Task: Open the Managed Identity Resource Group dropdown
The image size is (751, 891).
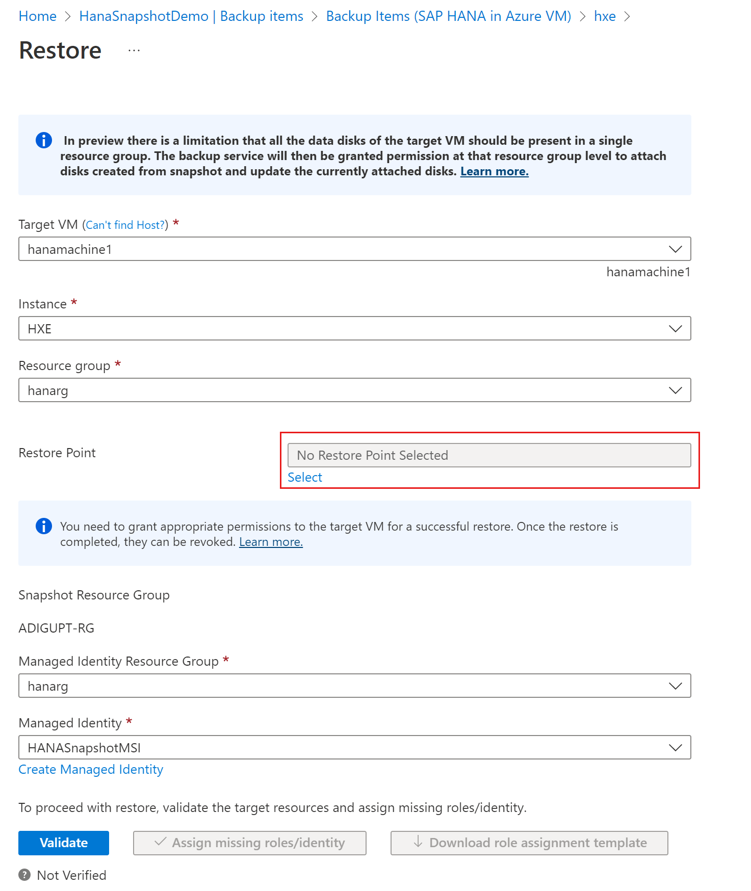Action: 676,686
